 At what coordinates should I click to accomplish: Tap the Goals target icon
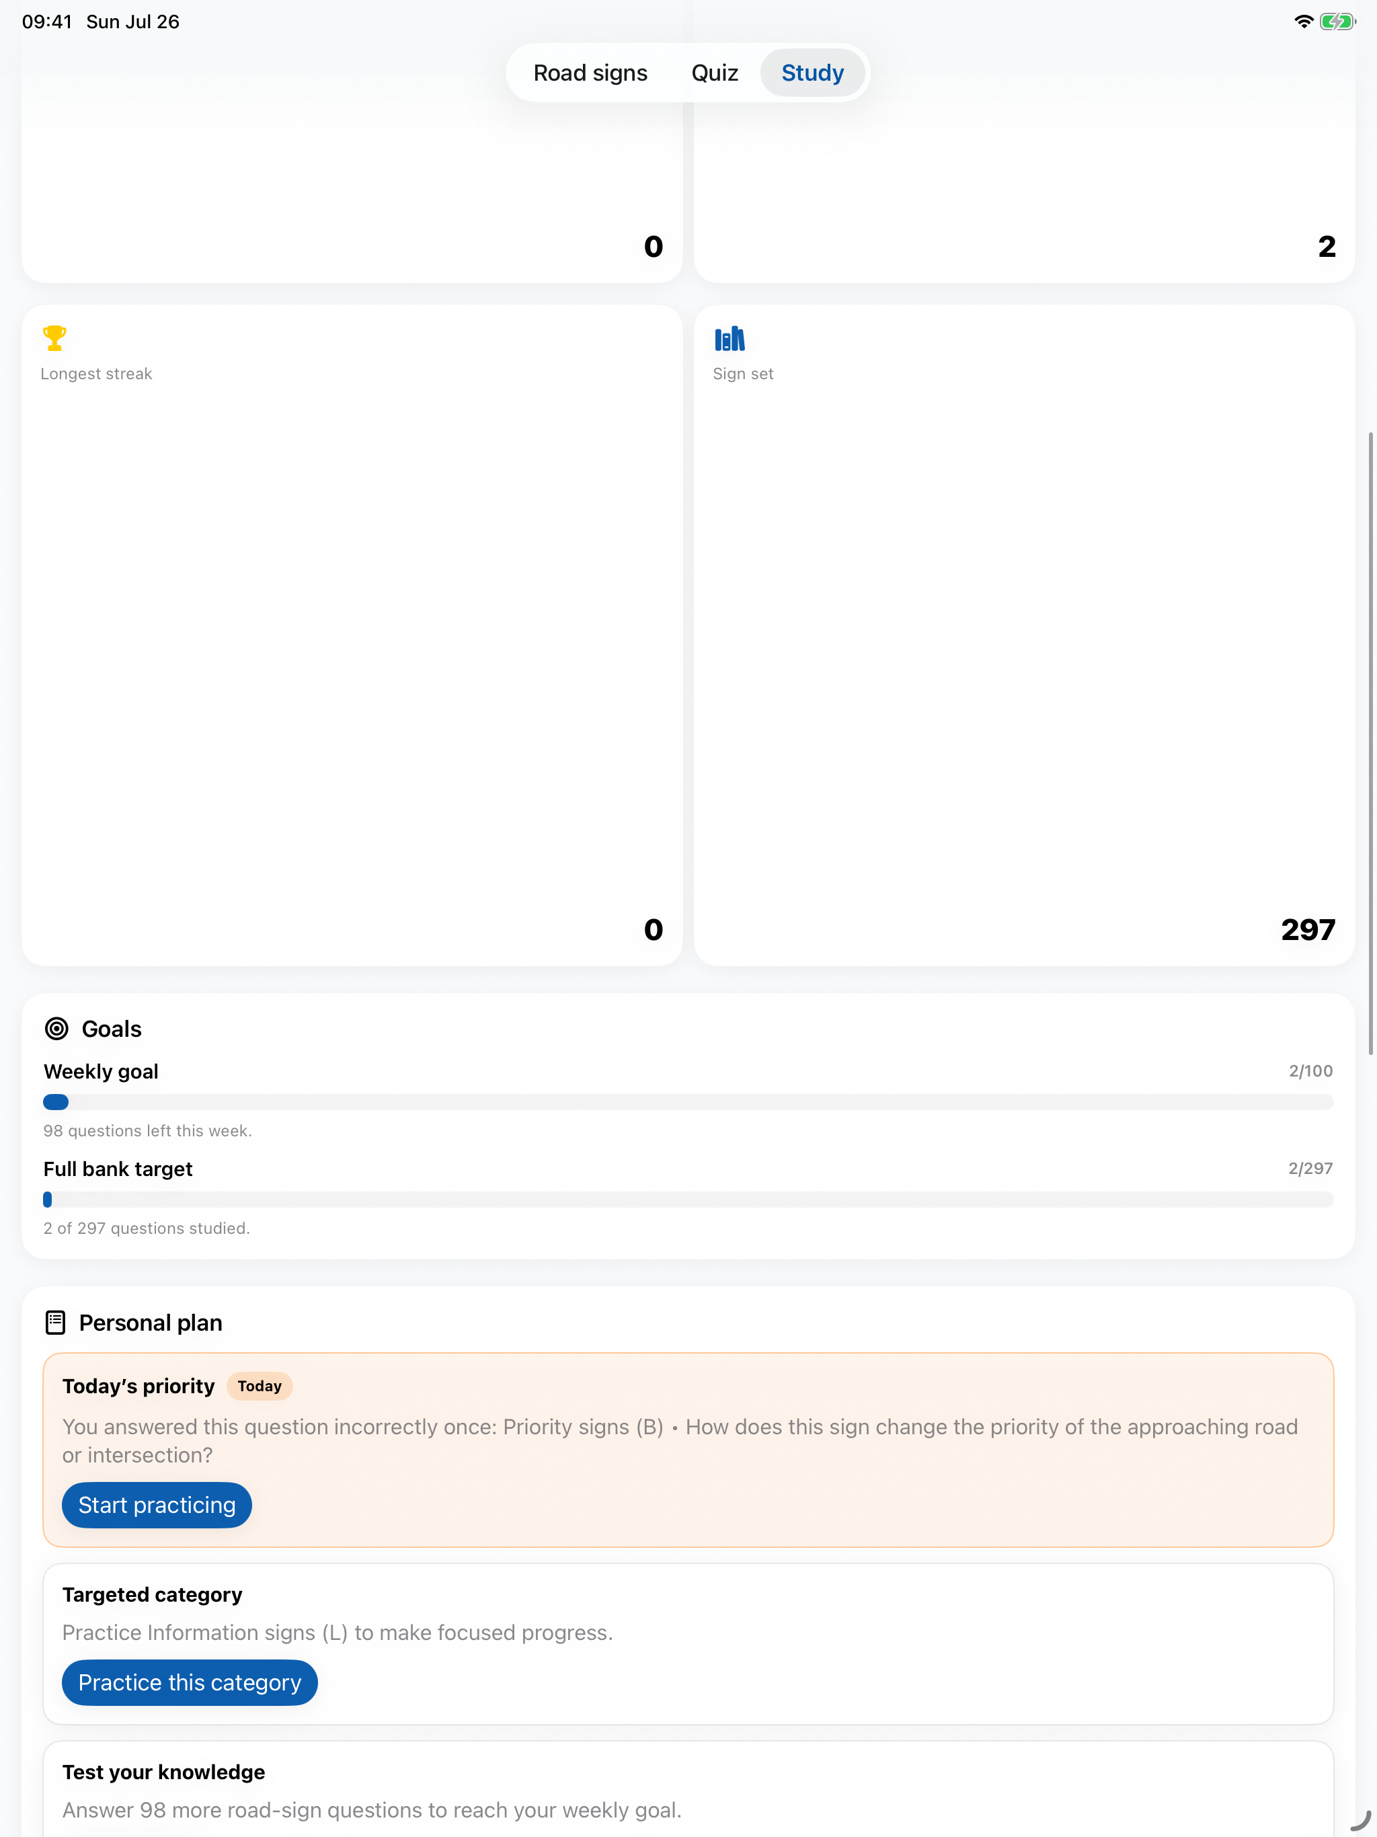[56, 1029]
